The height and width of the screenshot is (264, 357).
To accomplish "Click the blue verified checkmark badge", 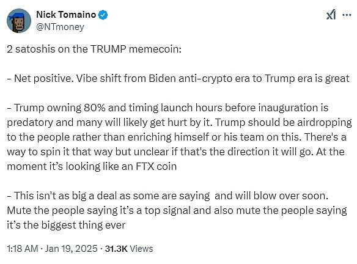I will tap(103, 15).
